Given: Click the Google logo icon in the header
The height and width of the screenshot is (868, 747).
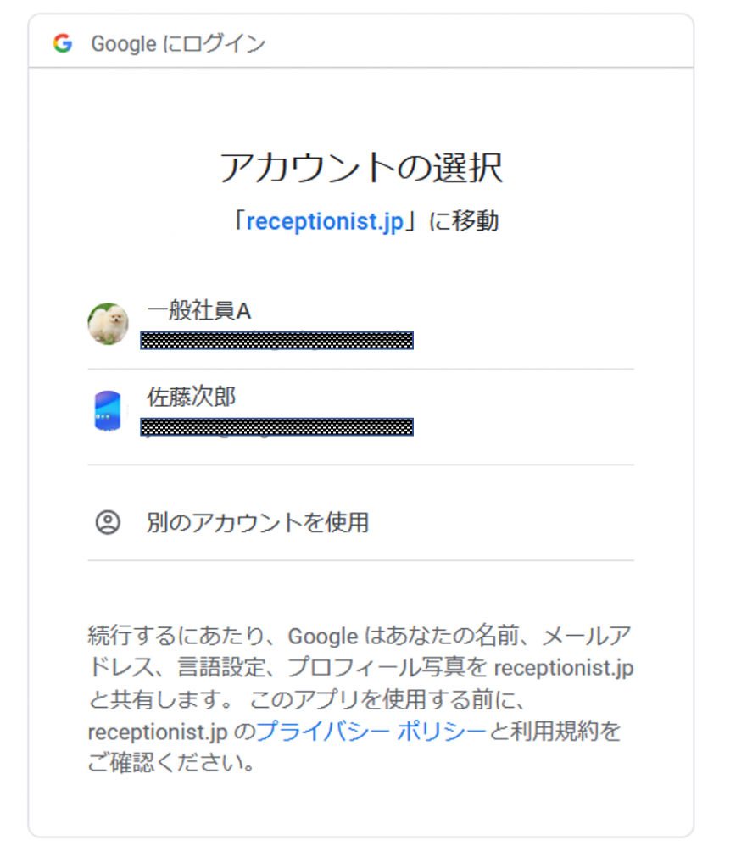Looking at the screenshot, I should (62, 43).
